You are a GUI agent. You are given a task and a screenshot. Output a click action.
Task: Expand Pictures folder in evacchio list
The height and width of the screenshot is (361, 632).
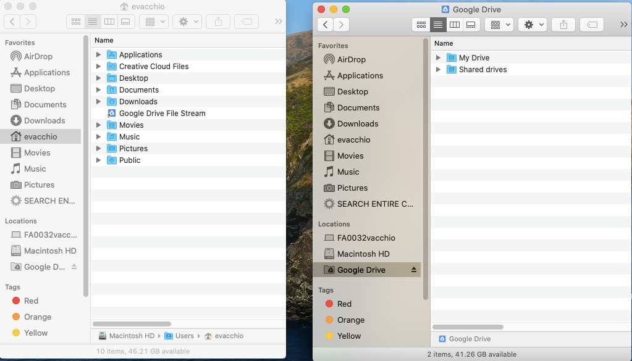click(x=98, y=149)
